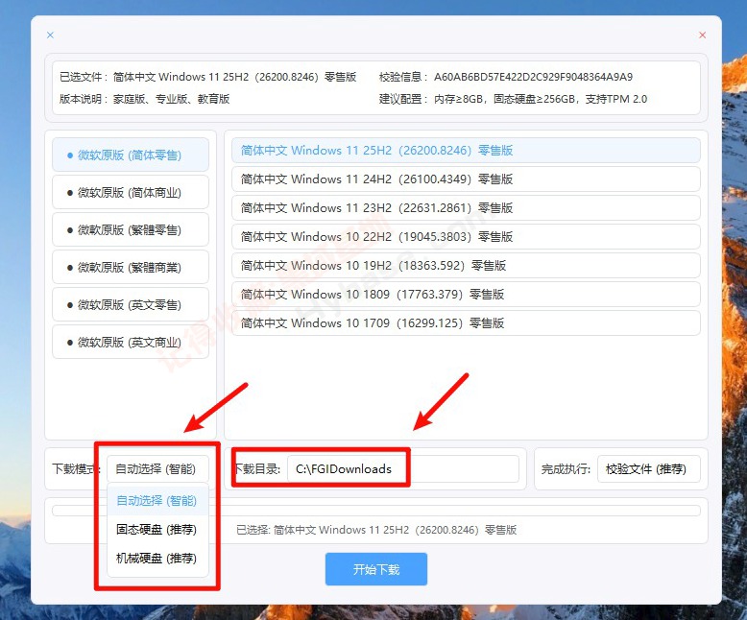Choose 机械硬盘 (推荐) from dropdown list
This screenshot has width=747, height=620.
coord(157,558)
